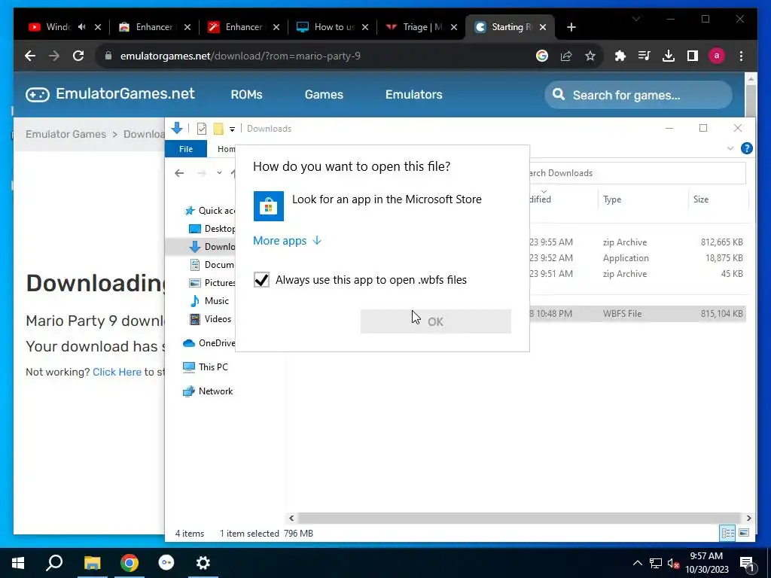Select the 18,875 KB Application row
This screenshot has width=771, height=578.
pyautogui.click(x=637, y=258)
